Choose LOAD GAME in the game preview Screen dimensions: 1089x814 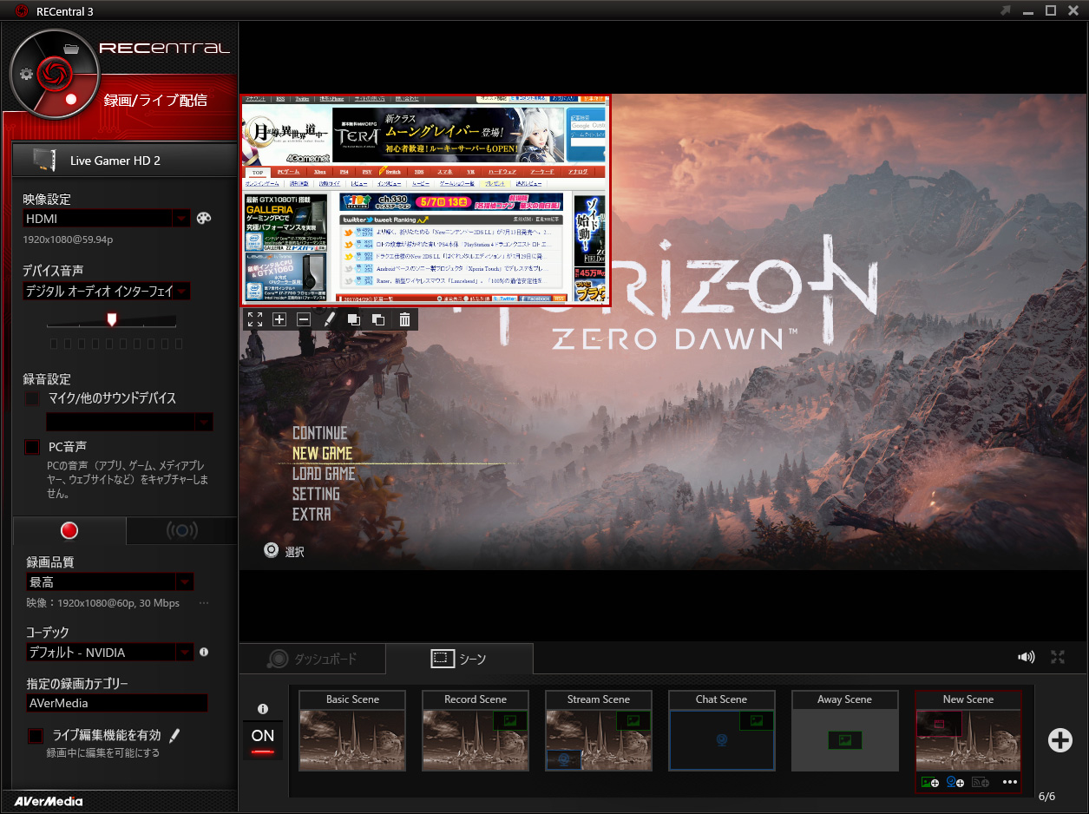click(x=324, y=474)
